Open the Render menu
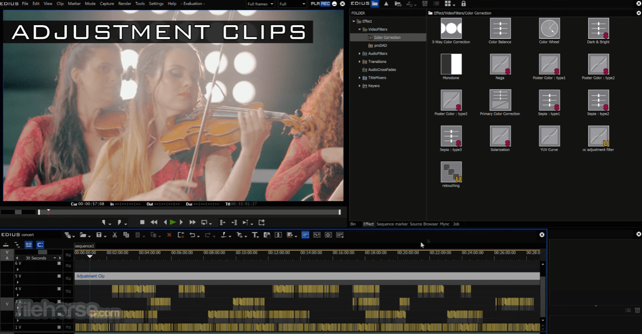The width and height of the screenshot is (642, 334). click(x=125, y=3)
